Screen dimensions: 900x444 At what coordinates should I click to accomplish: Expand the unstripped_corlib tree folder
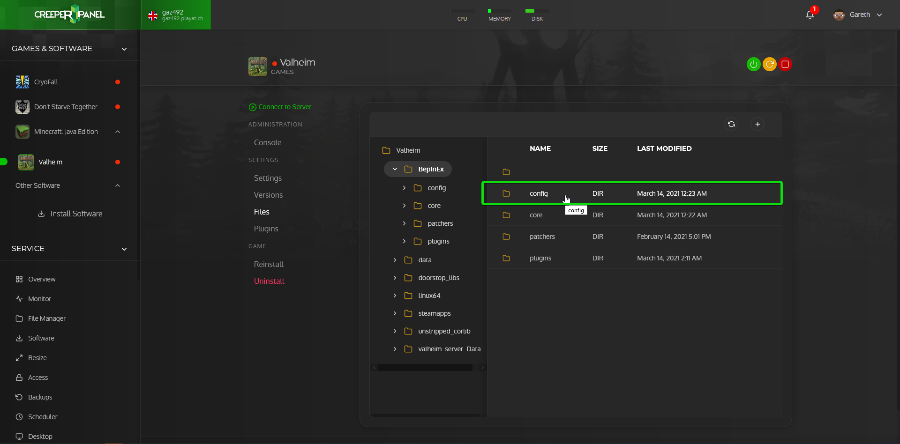click(x=395, y=331)
